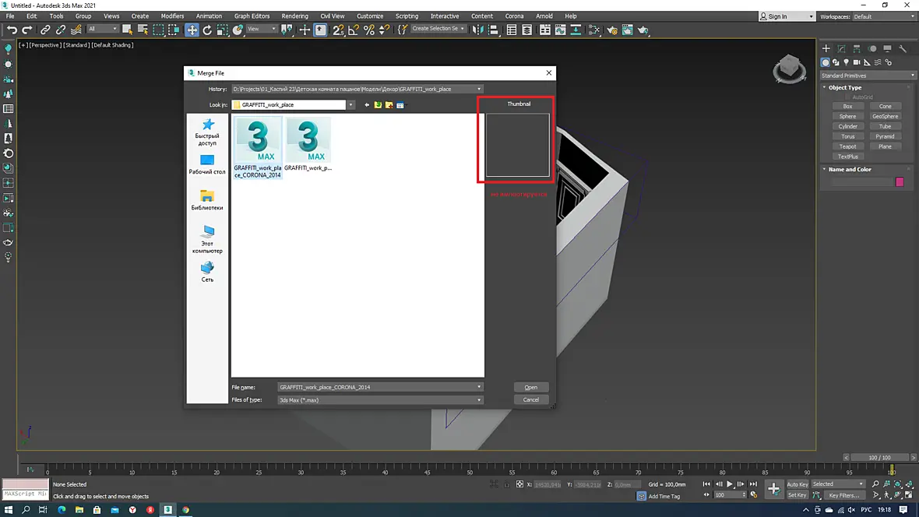Click the Mirror tool icon
Screen dimensions: 919x517
[478, 30]
